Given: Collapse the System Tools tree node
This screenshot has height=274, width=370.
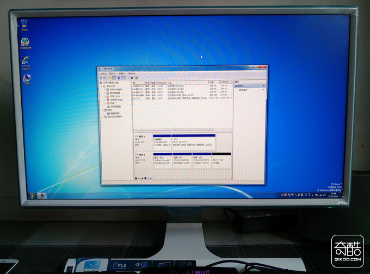Looking at the screenshot, I should 102,86.
